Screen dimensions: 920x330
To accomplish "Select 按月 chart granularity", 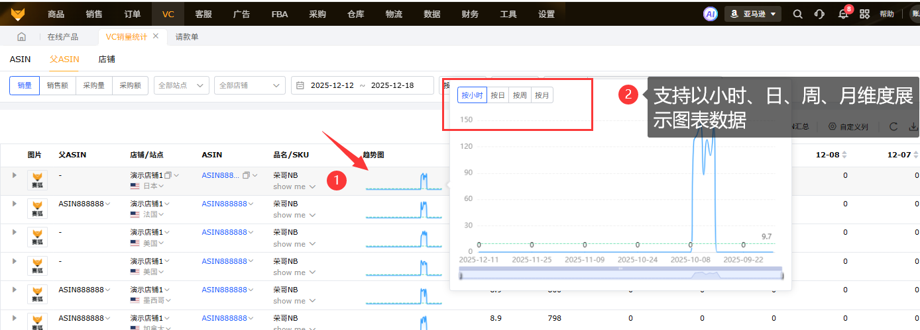I will [x=542, y=95].
